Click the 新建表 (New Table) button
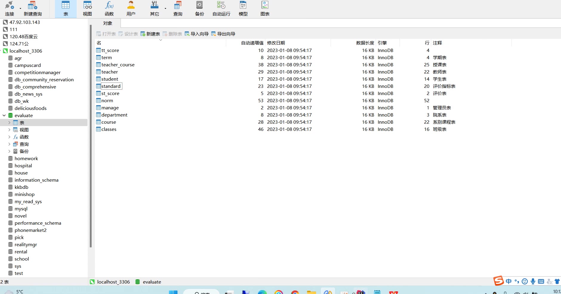The image size is (561, 294). [x=150, y=34]
